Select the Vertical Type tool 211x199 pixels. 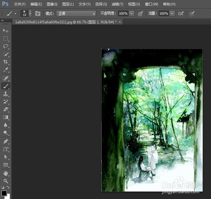(x=6, y=149)
